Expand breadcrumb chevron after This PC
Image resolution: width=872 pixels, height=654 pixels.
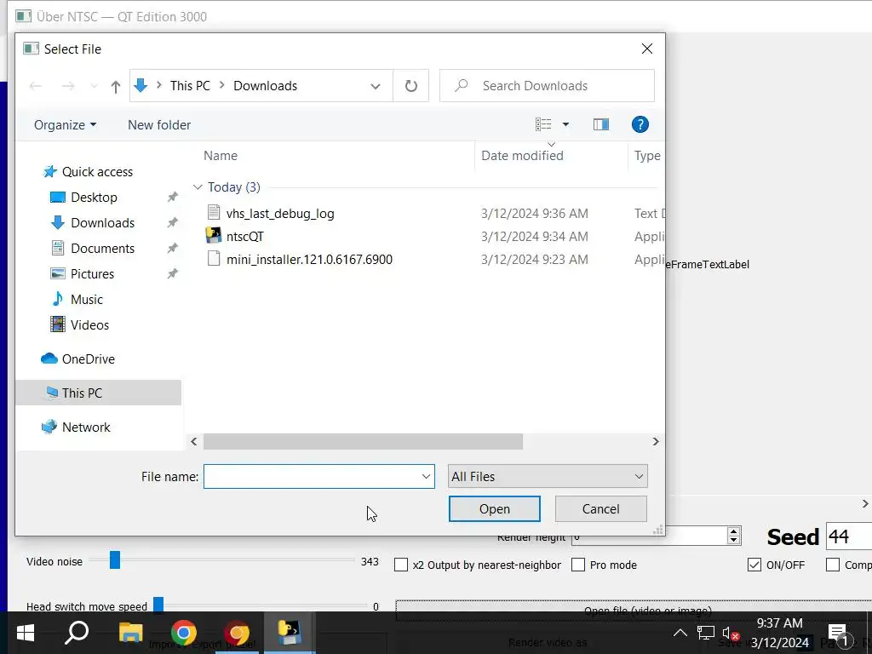(222, 85)
